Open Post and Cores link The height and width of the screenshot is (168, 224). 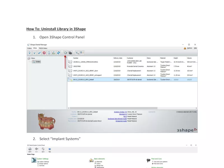158,164
